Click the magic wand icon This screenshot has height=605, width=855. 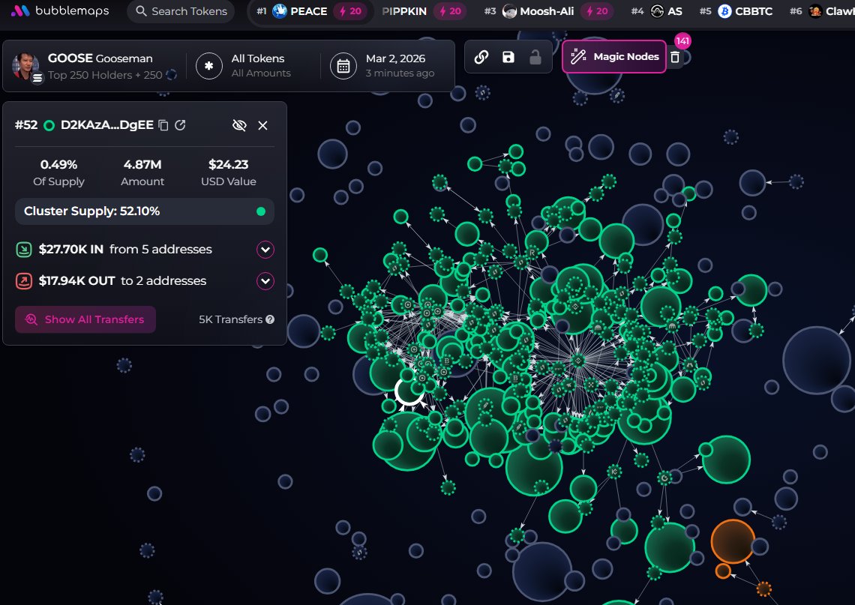pos(578,57)
